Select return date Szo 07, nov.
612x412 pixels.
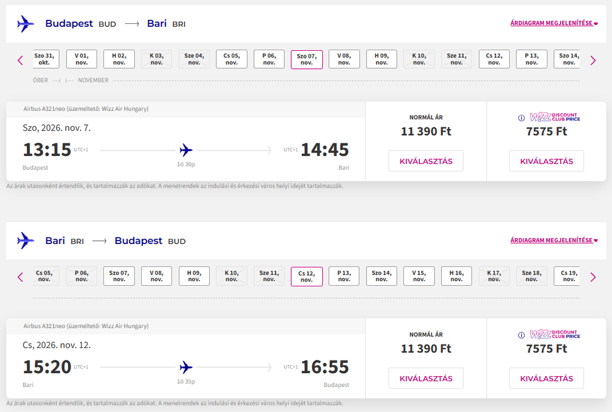119,276
